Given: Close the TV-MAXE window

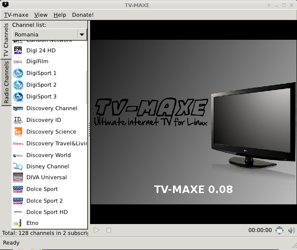Looking at the screenshot, I should click(292, 5).
